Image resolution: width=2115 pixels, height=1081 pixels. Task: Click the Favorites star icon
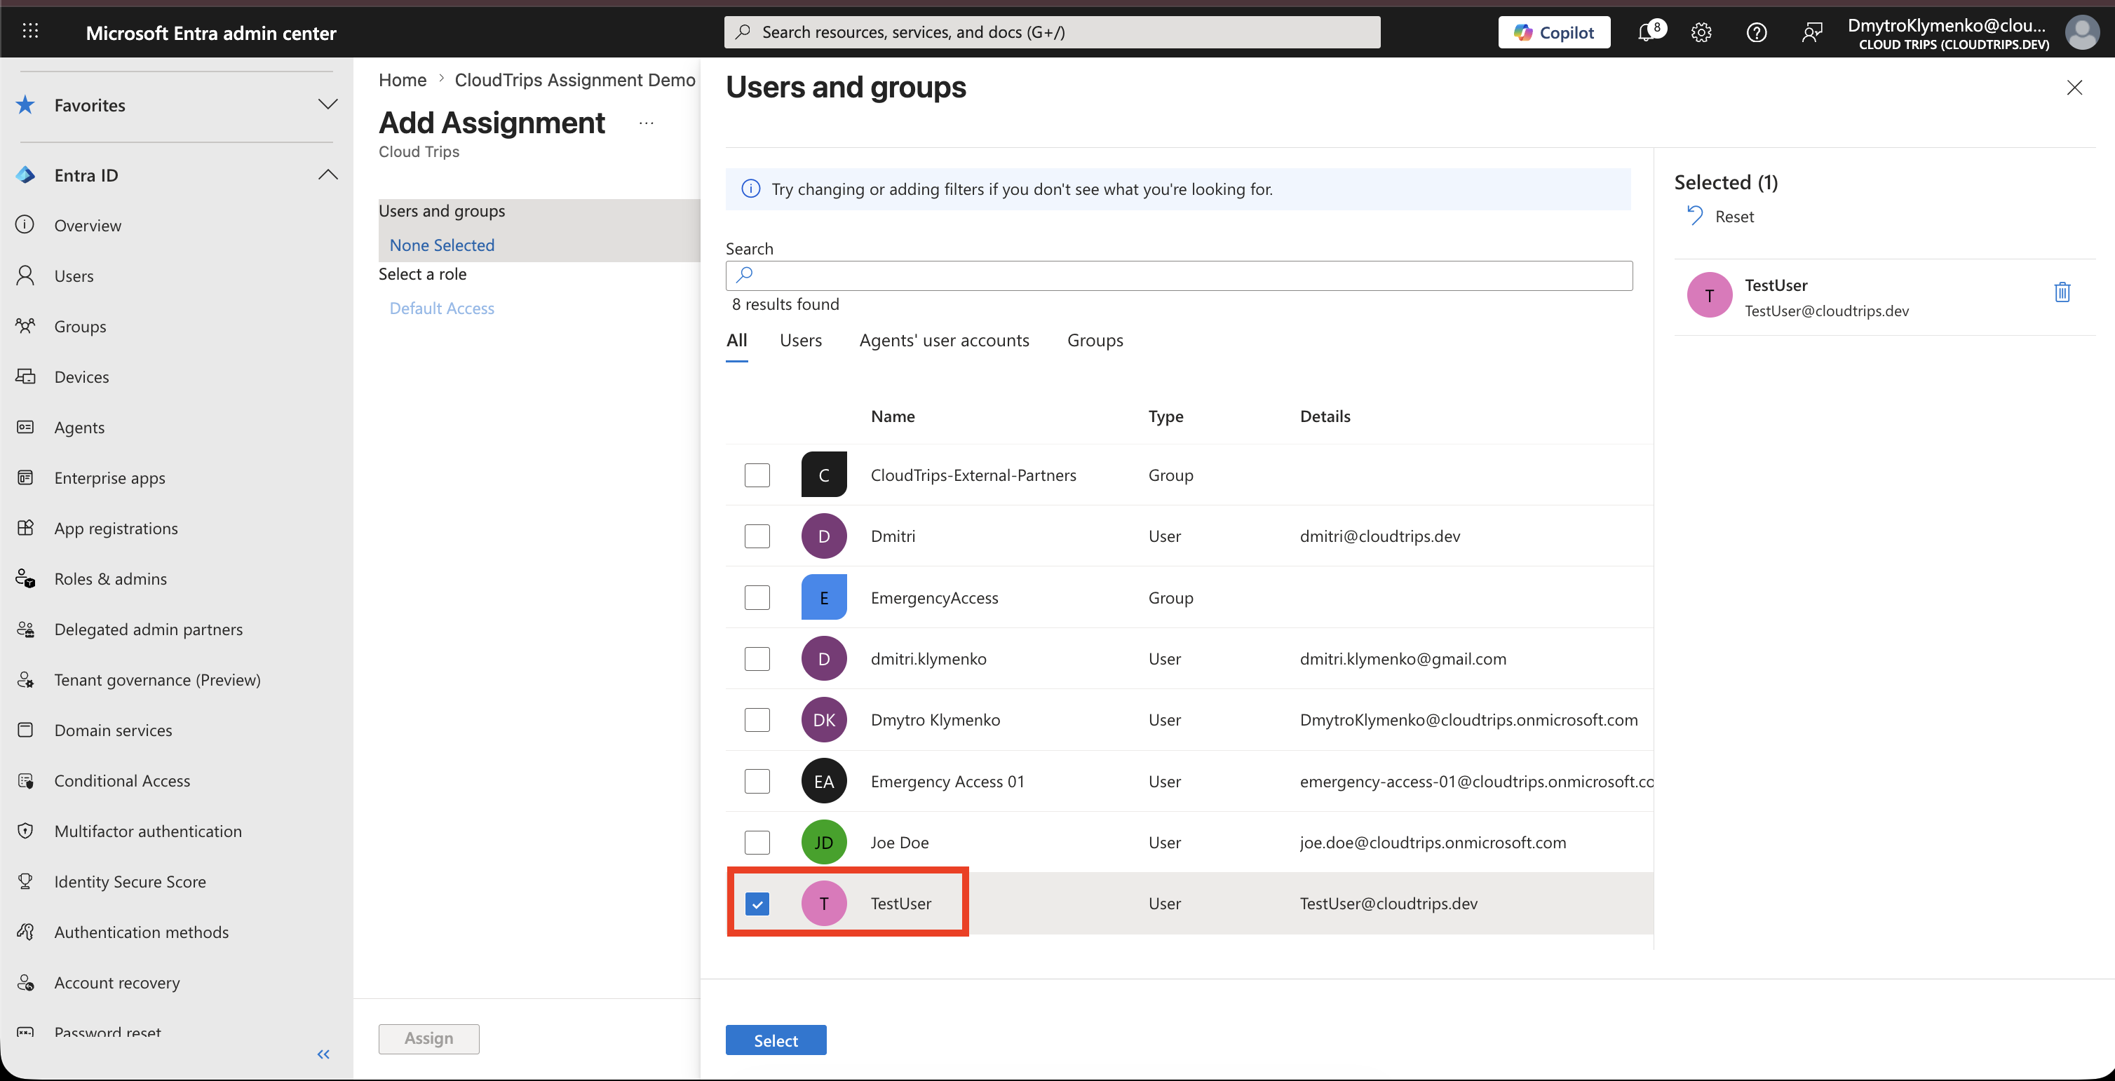click(x=25, y=104)
